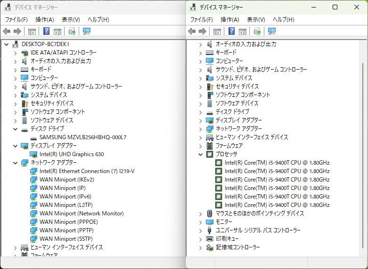Screen dimensions: 368x269
Task: Select WAN Miniport (SSTP)
Action: coord(66,239)
